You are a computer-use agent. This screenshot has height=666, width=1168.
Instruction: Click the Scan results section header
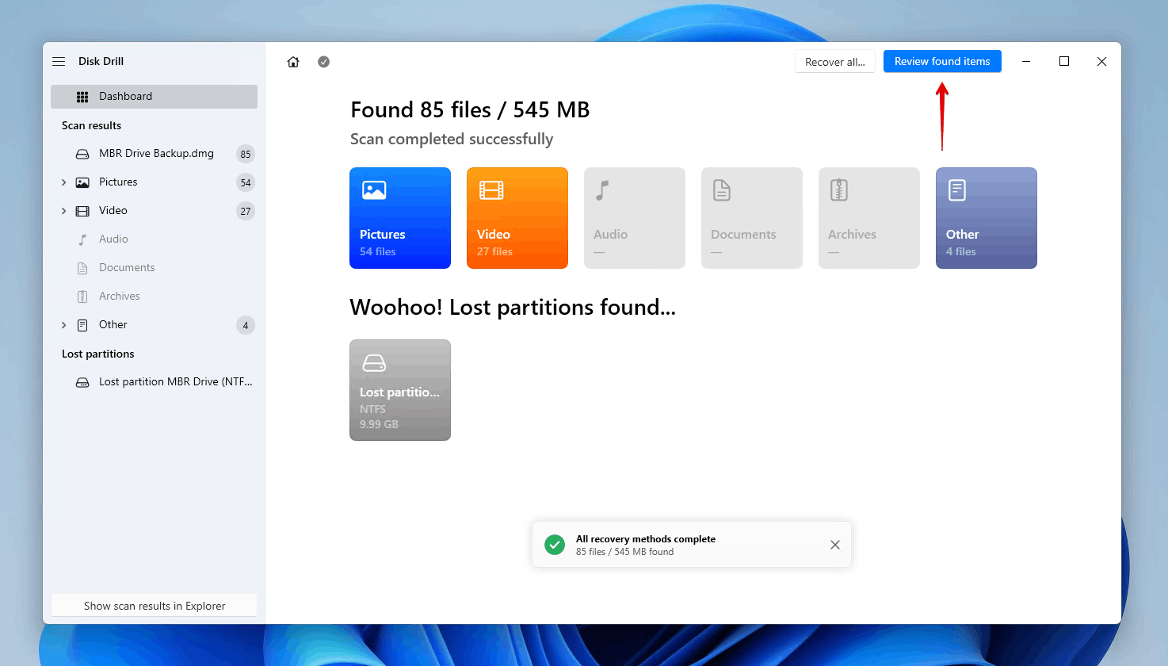tap(92, 125)
